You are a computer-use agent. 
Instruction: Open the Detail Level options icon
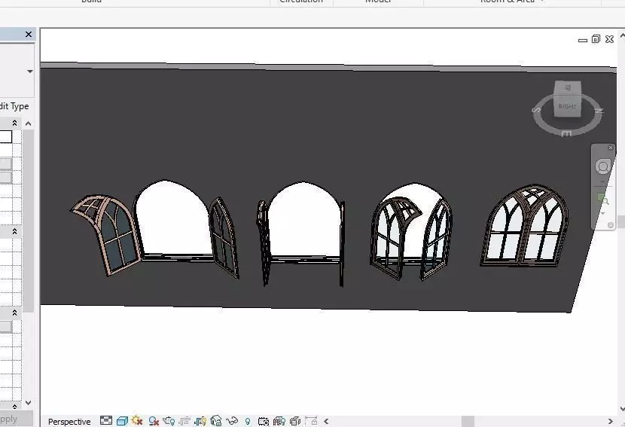tap(106, 420)
